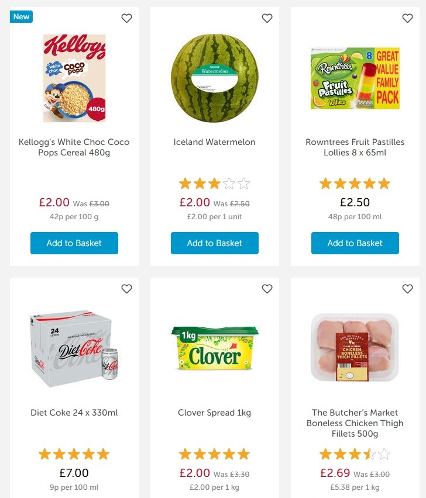Add Fruit Pastilles lollies to basket
The image size is (426, 498).
[x=355, y=243]
